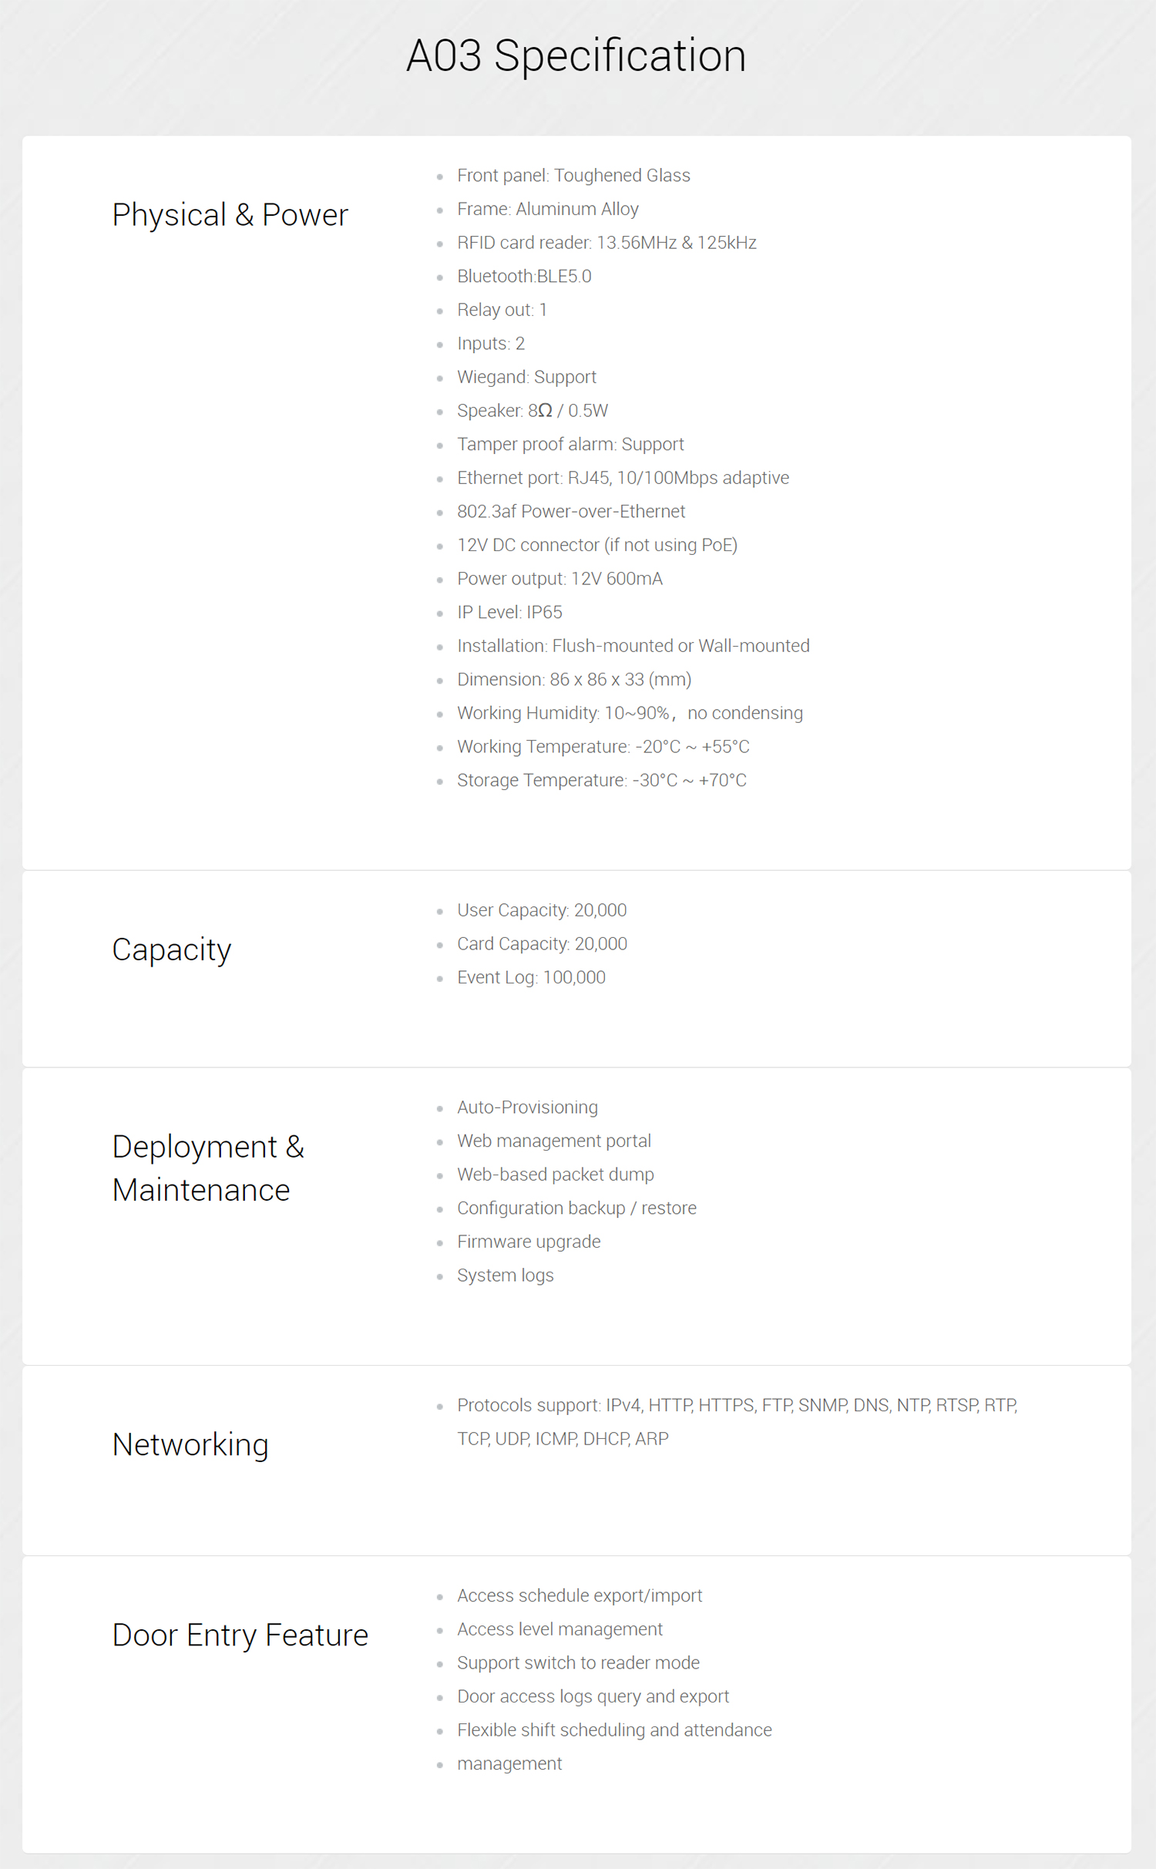The height and width of the screenshot is (1869, 1156).
Task: Select the Door Entry Feature heading
Action: click(240, 1635)
